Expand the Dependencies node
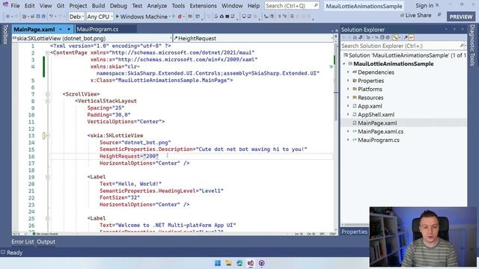The image size is (479, 269). click(348, 72)
